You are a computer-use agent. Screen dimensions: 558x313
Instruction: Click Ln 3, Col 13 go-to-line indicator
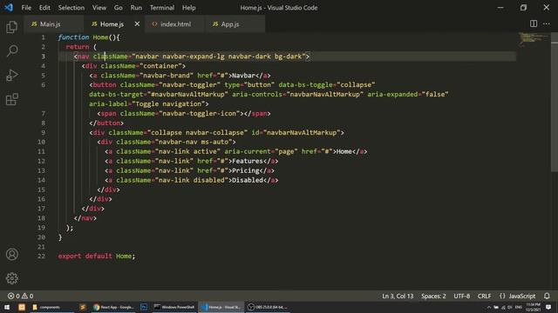pyautogui.click(x=398, y=296)
